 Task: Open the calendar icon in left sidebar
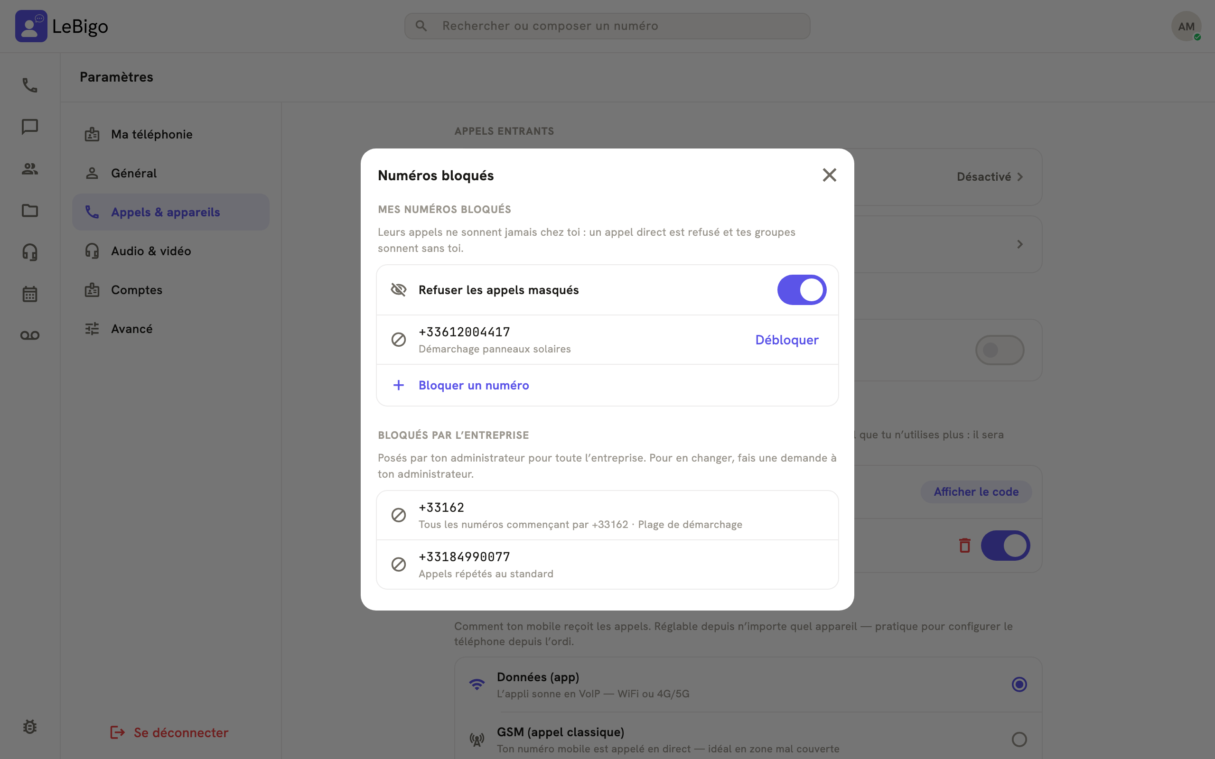tap(29, 294)
